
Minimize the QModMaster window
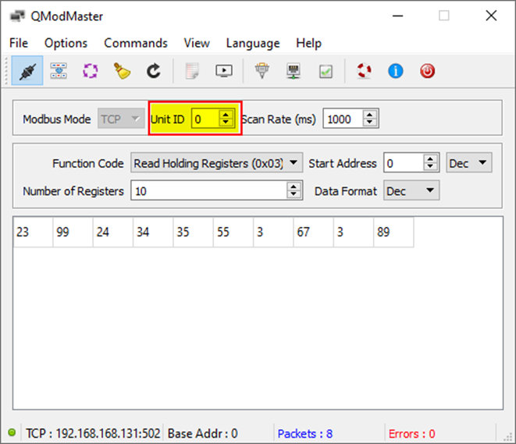pos(398,16)
